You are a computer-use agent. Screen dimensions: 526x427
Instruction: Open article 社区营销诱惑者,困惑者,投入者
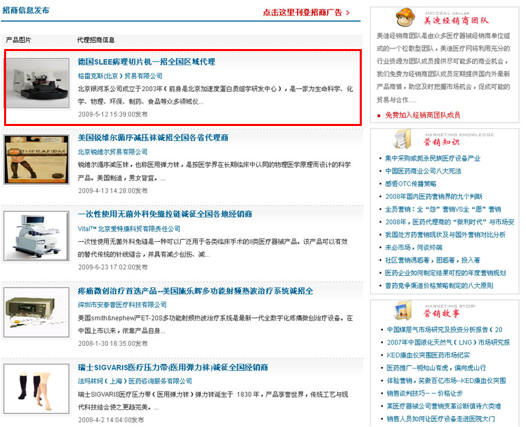coord(433,260)
